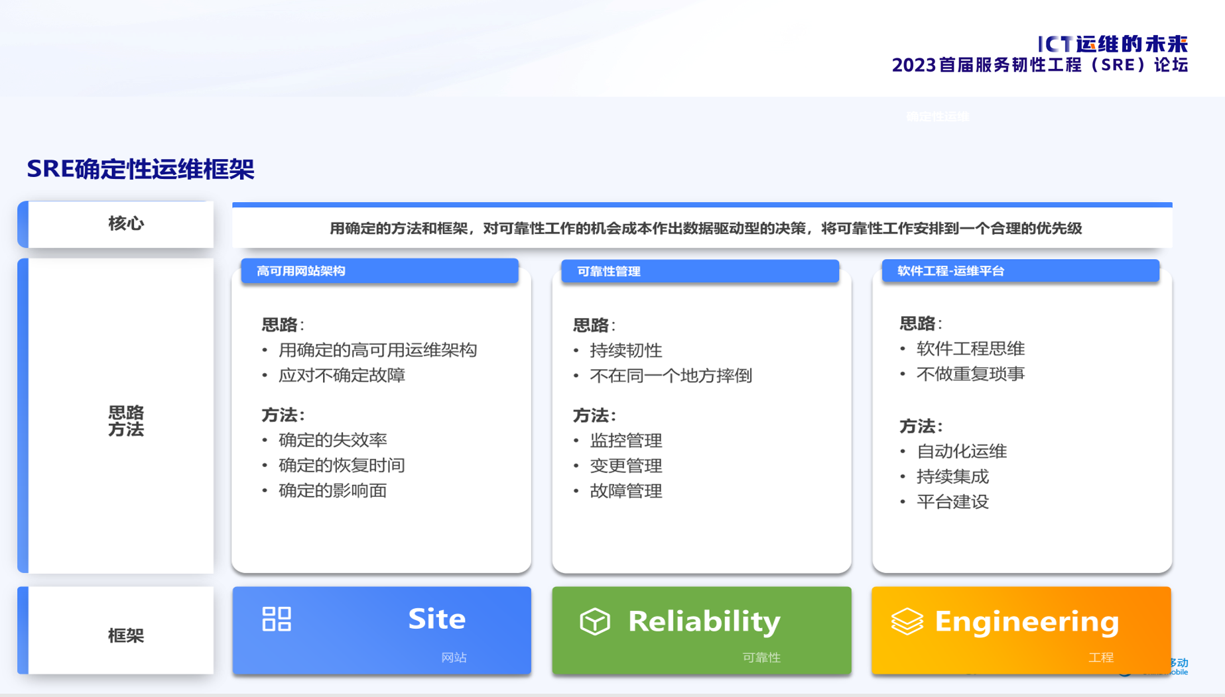Click the green Reliability framework block
The width and height of the screenshot is (1225, 697).
point(701,631)
